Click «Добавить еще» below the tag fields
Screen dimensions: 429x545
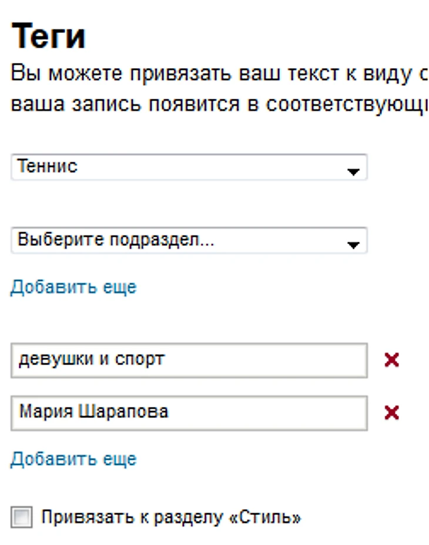point(73,459)
